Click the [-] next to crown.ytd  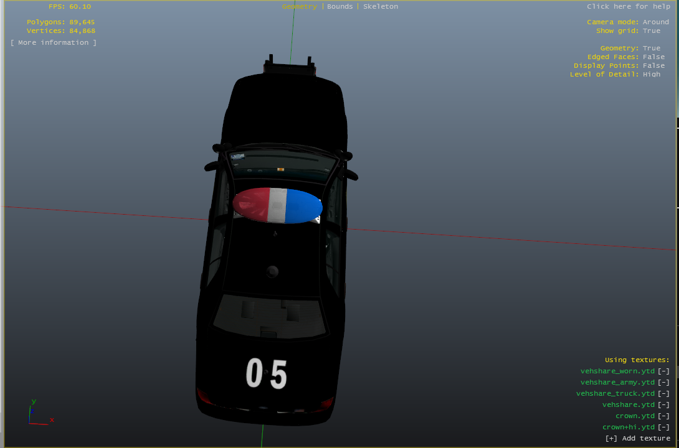pyautogui.click(x=663, y=416)
